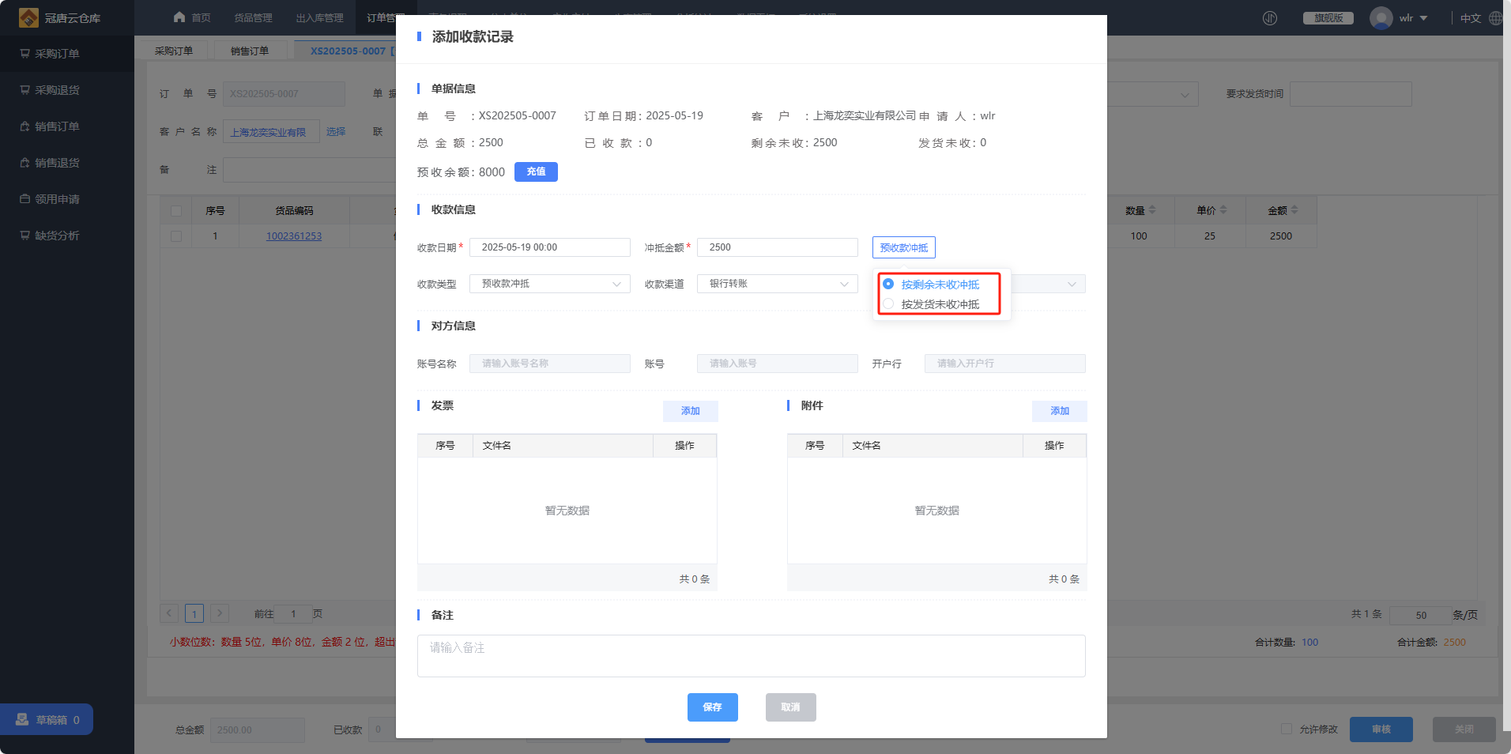
Task: Click the 账号名称 input field
Action: pos(550,364)
